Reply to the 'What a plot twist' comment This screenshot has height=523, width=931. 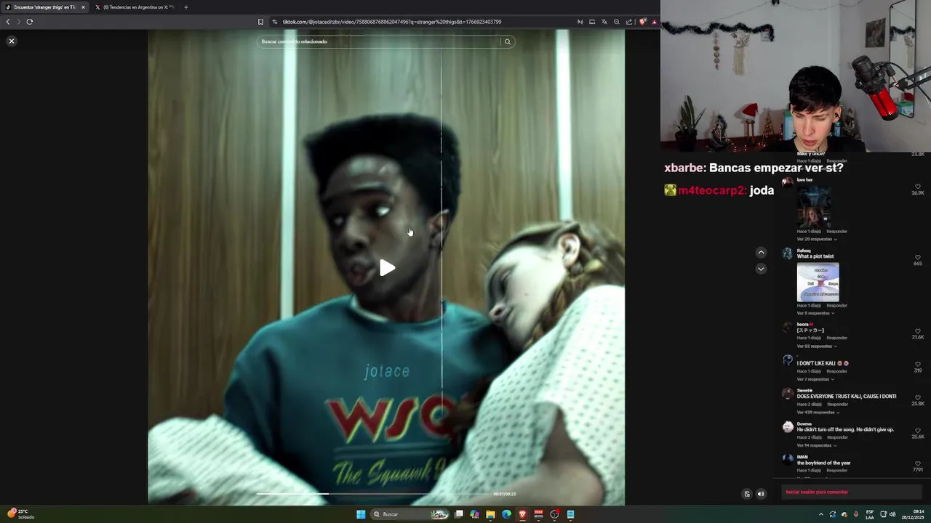(836, 306)
